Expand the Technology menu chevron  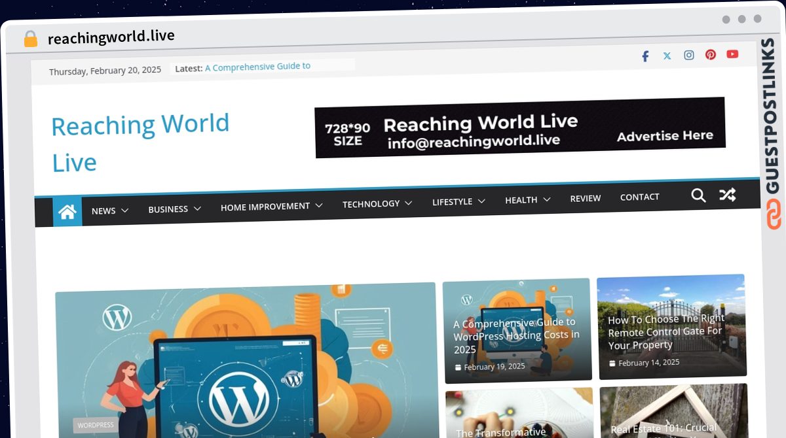click(x=409, y=203)
